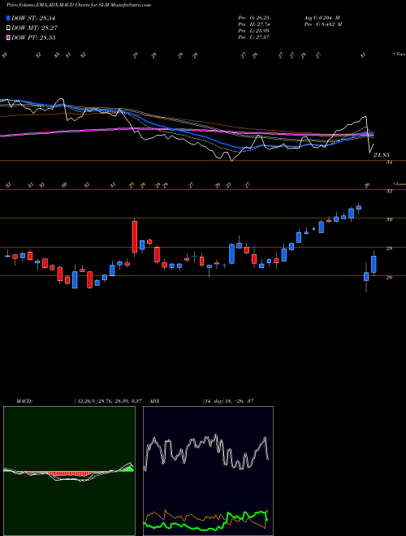Image resolution: width=406 pixels, height=536 pixels.
Task: Click the 'Pre L: 25.99' low value
Action: (253, 31)
